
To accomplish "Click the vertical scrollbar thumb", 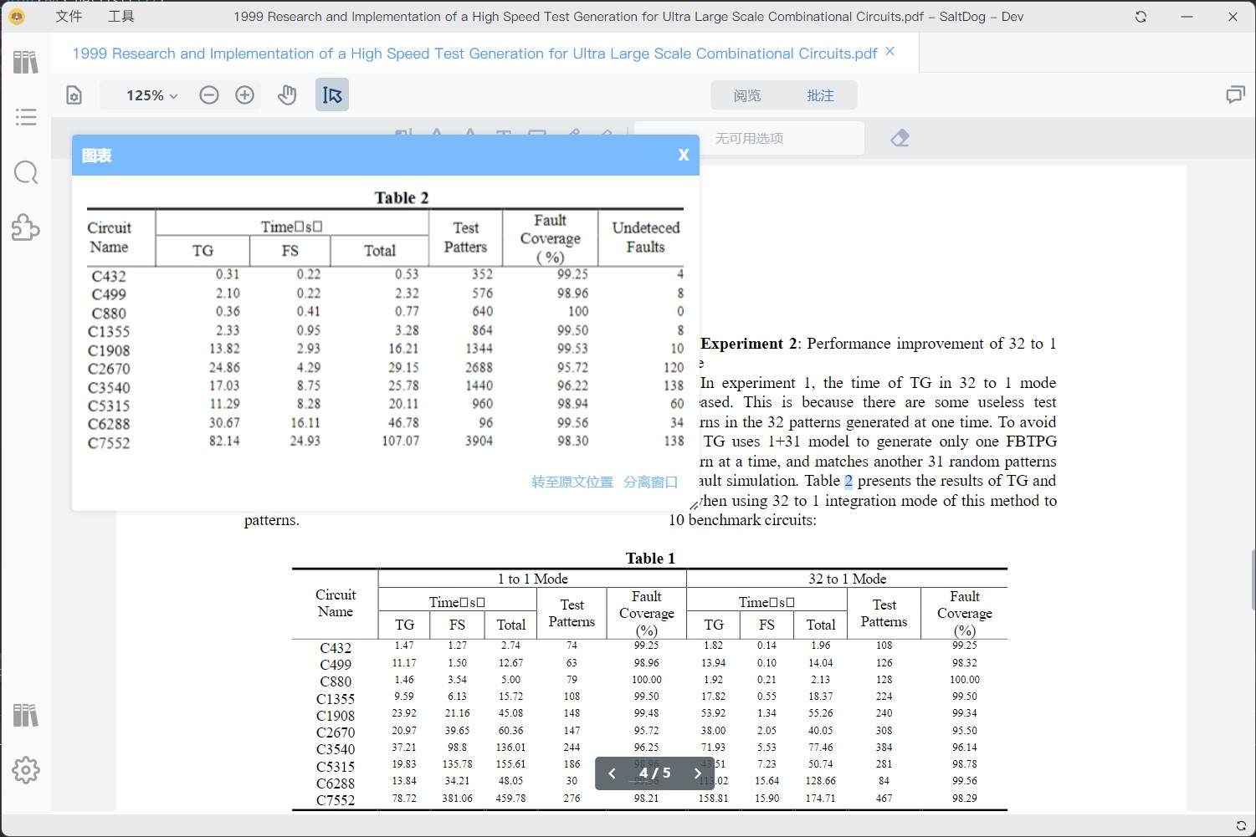I will point(1252,580).
